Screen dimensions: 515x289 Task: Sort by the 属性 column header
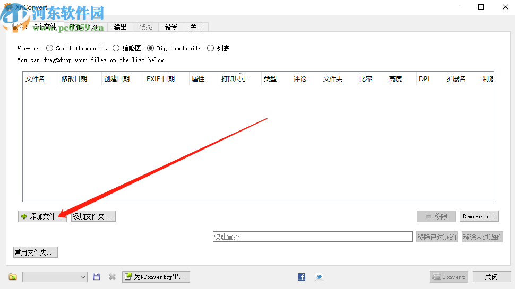[x=204, y=78]
